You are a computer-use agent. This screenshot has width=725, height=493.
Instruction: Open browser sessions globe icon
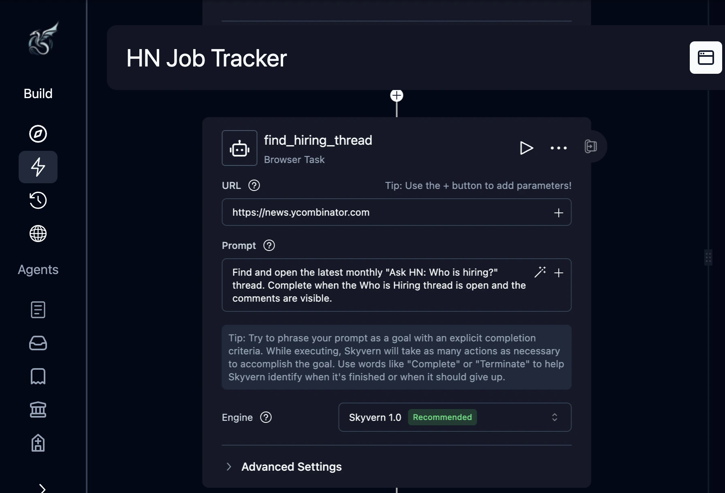[x=38, y=234]
